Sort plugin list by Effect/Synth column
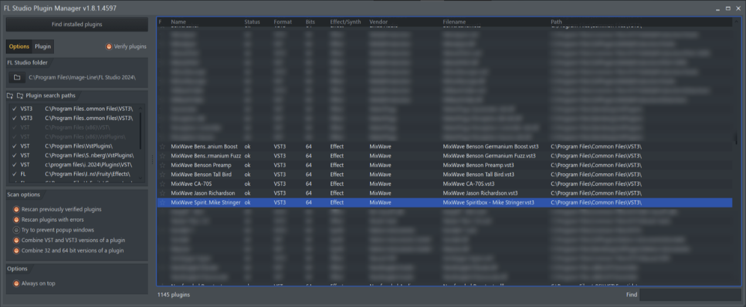The height and width of the screenshot is (307, 746). (345, 22)
